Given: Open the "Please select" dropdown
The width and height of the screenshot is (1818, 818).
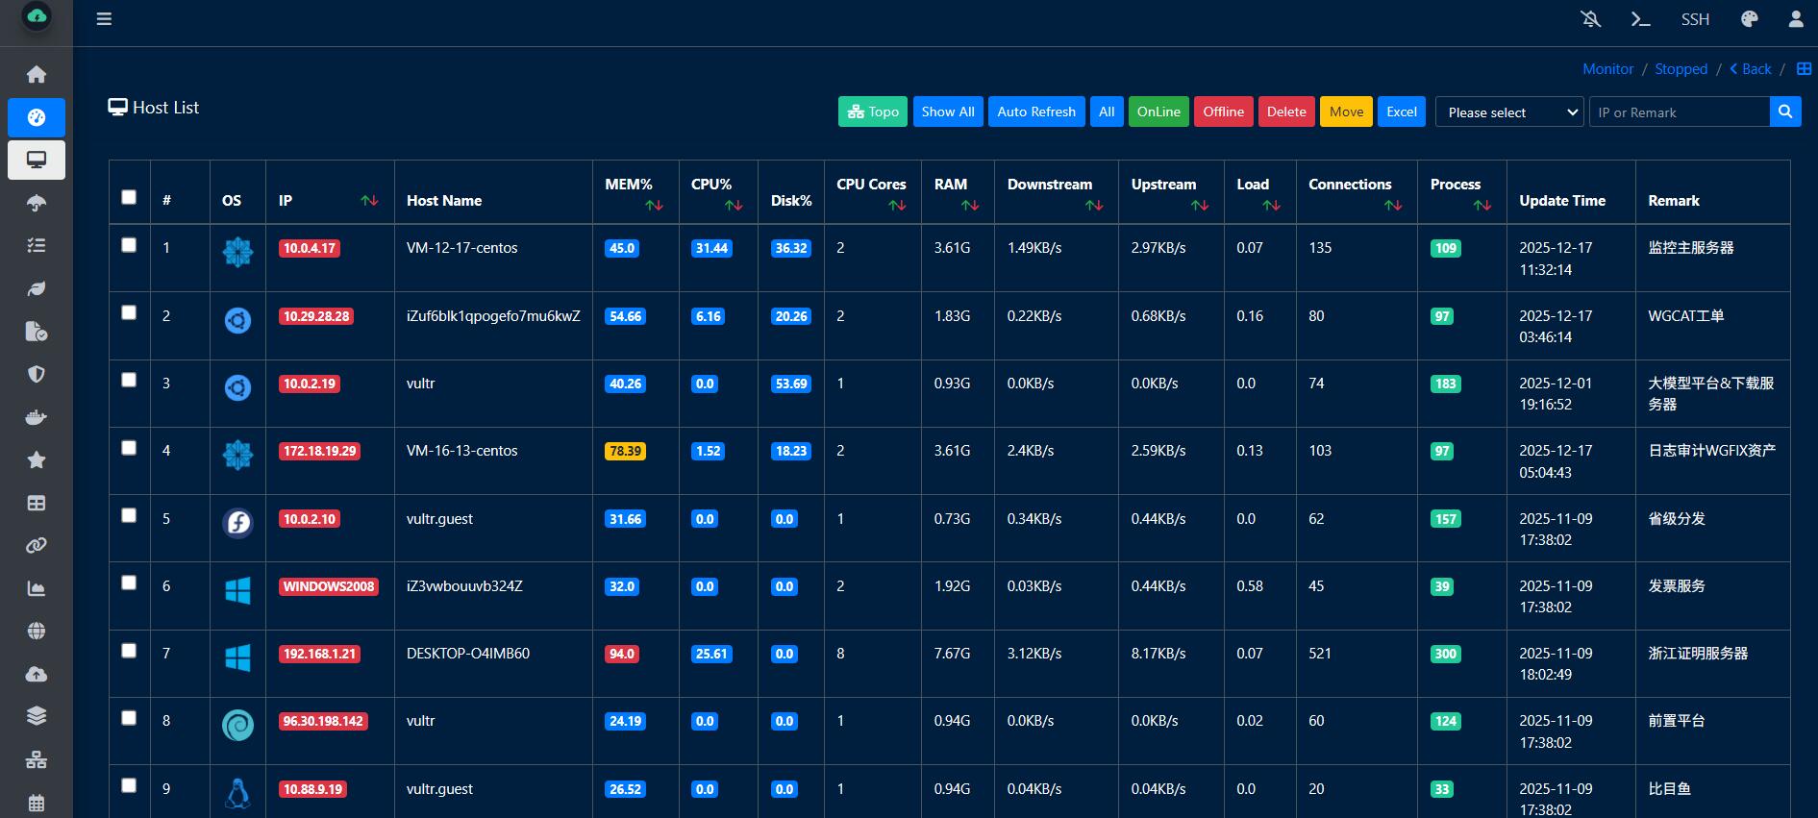Looking at the screenshot, I should click(1509, 112).
